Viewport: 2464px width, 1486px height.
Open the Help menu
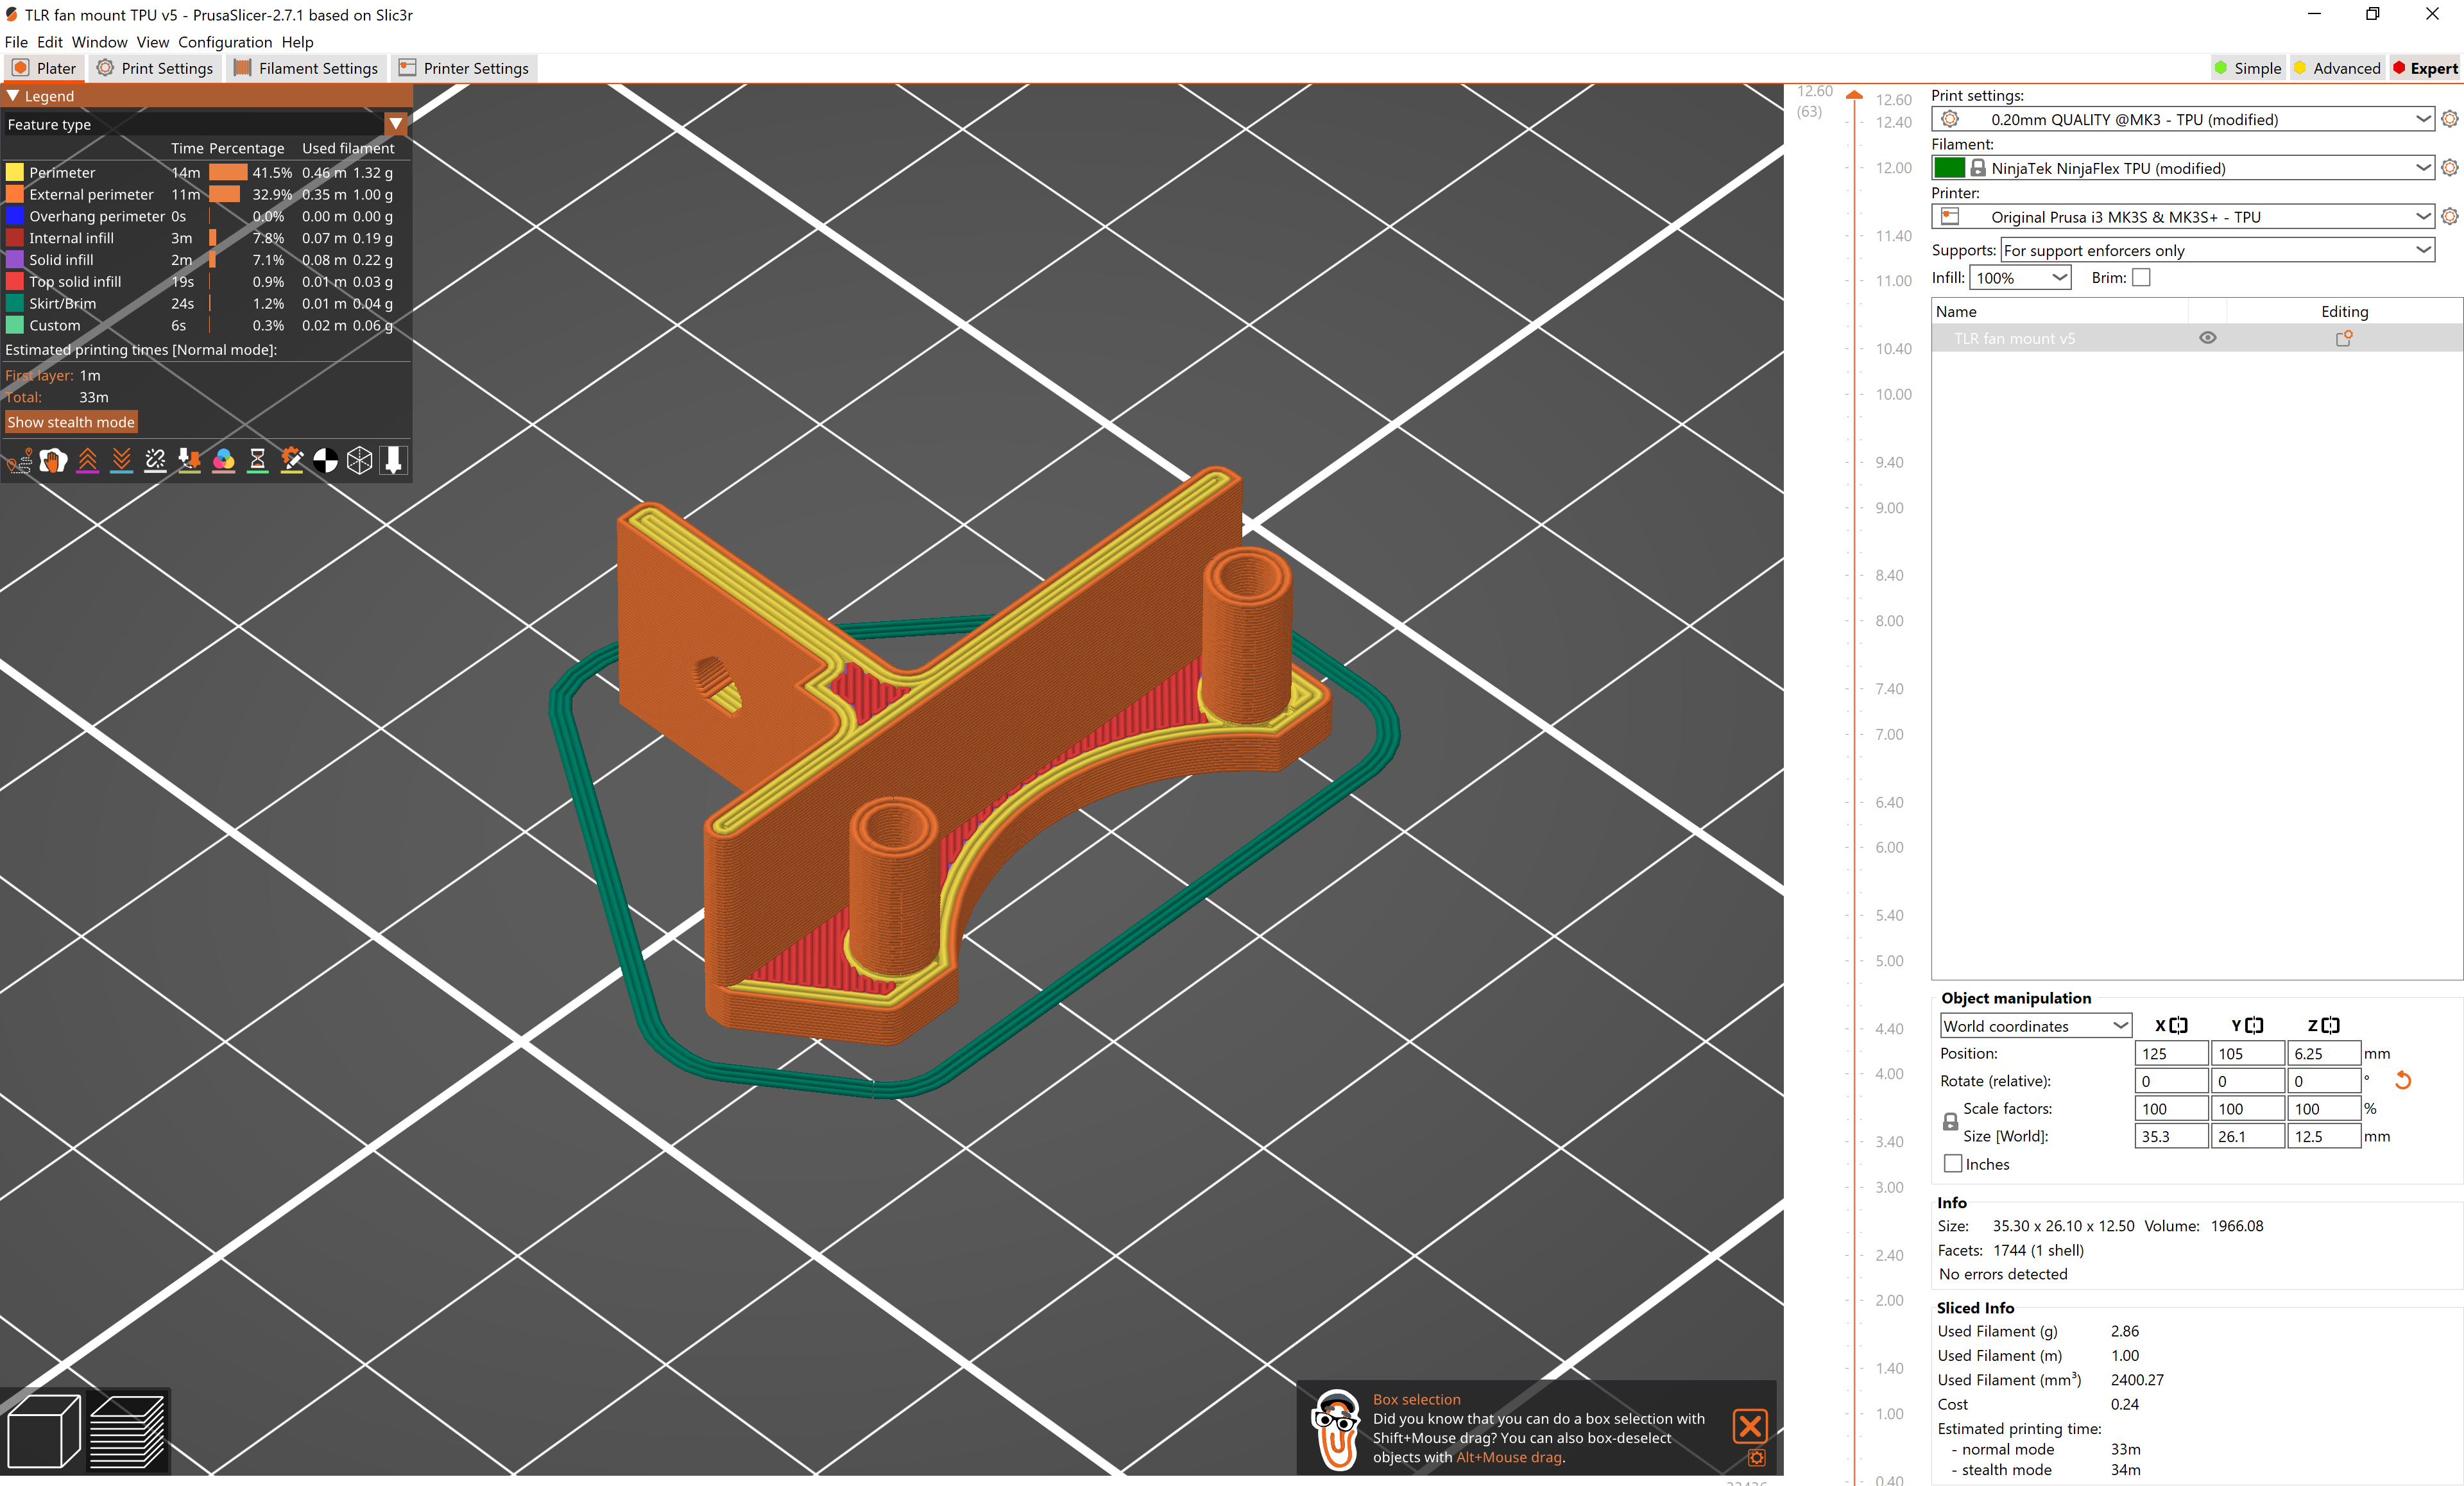(x=297, y=42)
